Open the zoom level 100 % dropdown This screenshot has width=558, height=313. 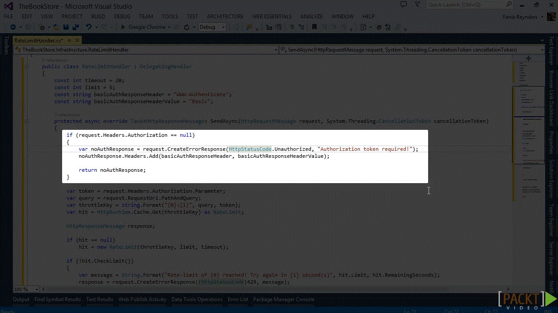25,289
